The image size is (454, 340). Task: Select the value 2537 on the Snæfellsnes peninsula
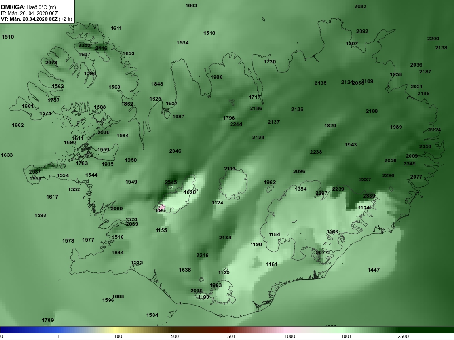(35, 172)
